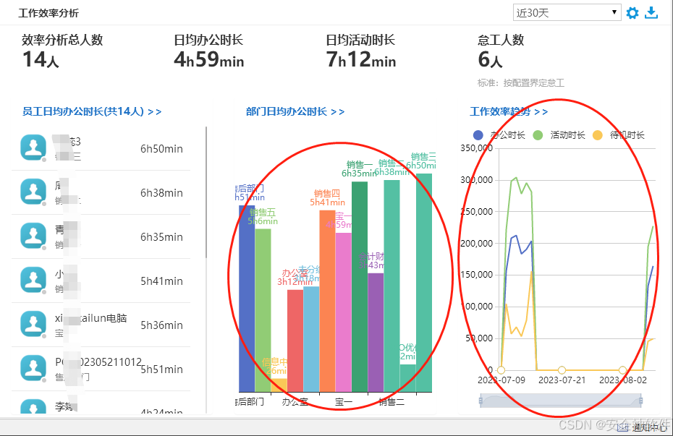The image size is (673, 436).
Task: Select the 5h36min employee duration value
Action: click(161, 325)
